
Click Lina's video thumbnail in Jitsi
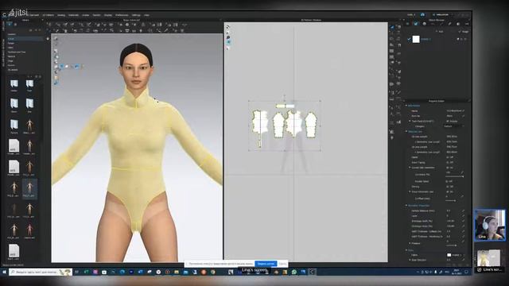tap(490, 225)
